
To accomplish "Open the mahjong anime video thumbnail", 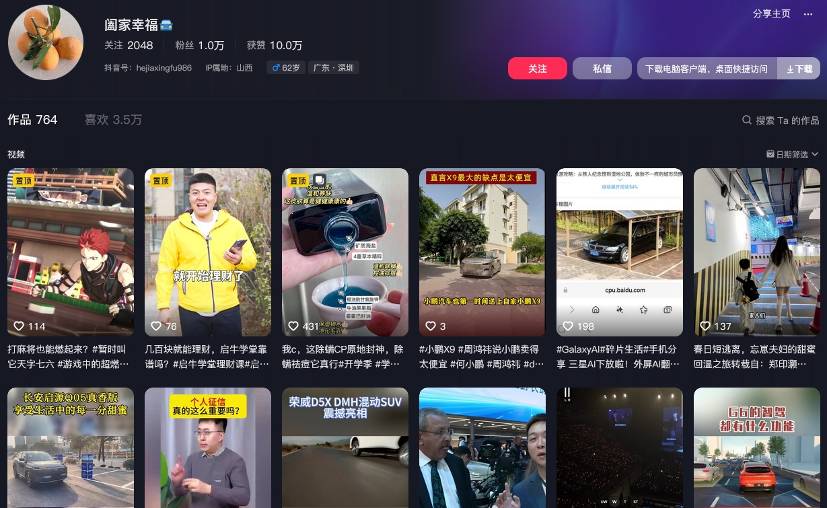I will point(71,252).
